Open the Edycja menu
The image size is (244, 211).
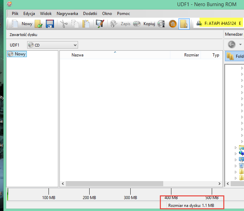29,14
